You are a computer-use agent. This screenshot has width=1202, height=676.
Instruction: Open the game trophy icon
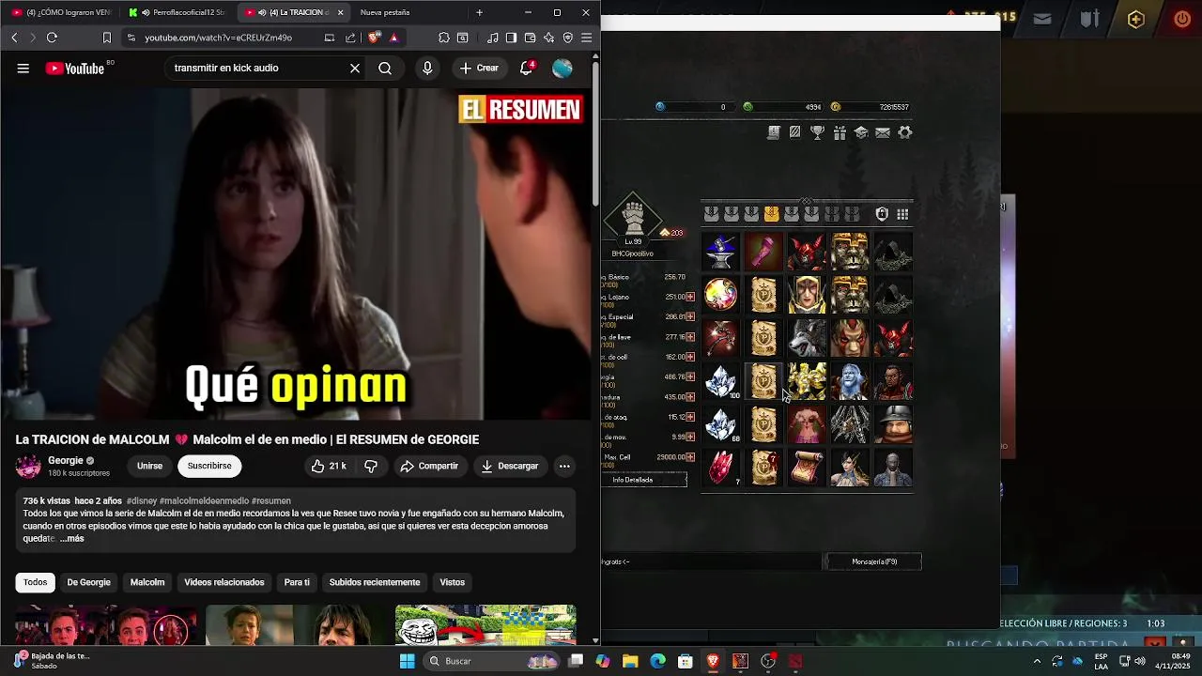(817, 133)
